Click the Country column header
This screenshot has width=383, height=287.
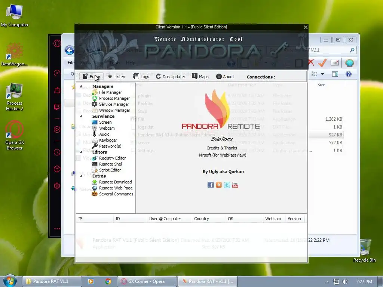click(x=209, y=219)
